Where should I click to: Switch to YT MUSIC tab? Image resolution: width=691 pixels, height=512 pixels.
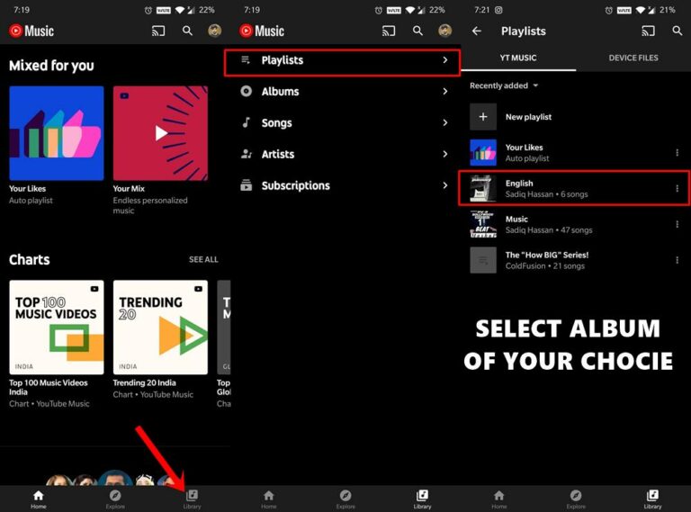pos(518,58)
